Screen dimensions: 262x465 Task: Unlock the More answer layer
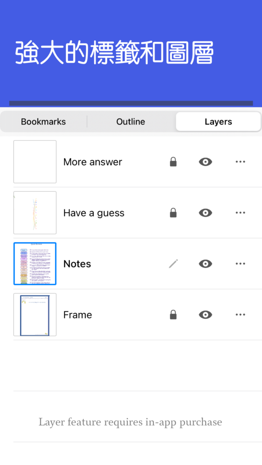(x=173, y=162)
